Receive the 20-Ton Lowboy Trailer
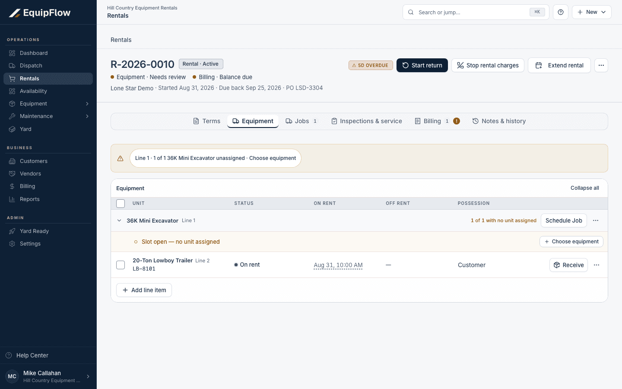The image size is (622, 389). 568,265
